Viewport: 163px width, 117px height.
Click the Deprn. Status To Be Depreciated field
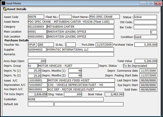pyautogui.click(x=140, y=66)
